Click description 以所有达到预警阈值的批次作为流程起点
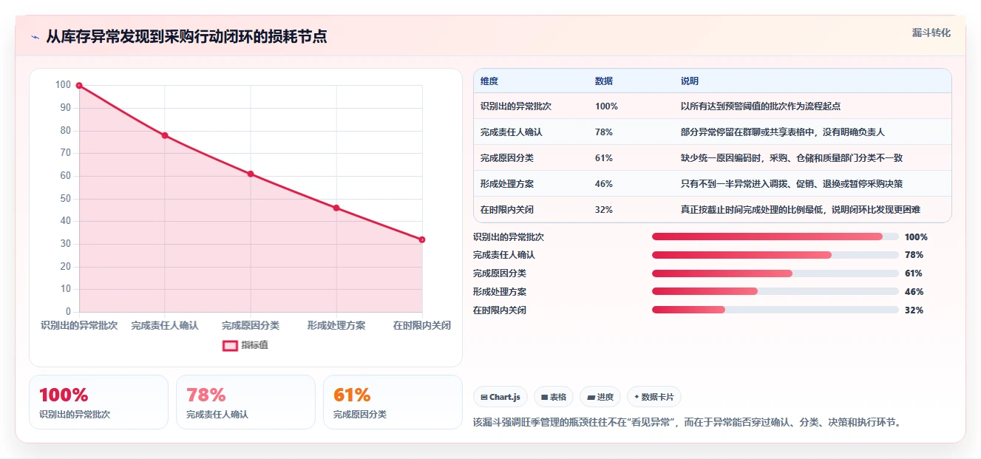The image size is (981, 459). (760, 106)
